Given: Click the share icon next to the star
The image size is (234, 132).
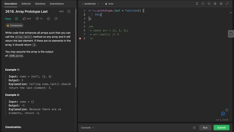Looking at the screenshot, I should (x=56, y=19).
